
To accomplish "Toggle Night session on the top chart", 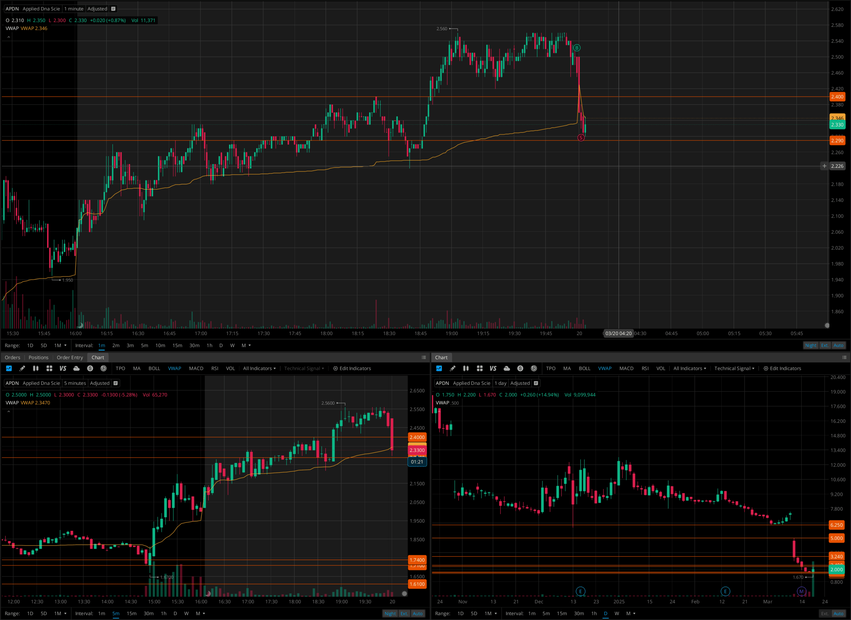I will 811,345.
